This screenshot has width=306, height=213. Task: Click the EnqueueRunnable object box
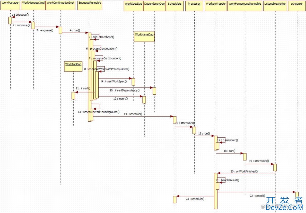click(90, 5)
